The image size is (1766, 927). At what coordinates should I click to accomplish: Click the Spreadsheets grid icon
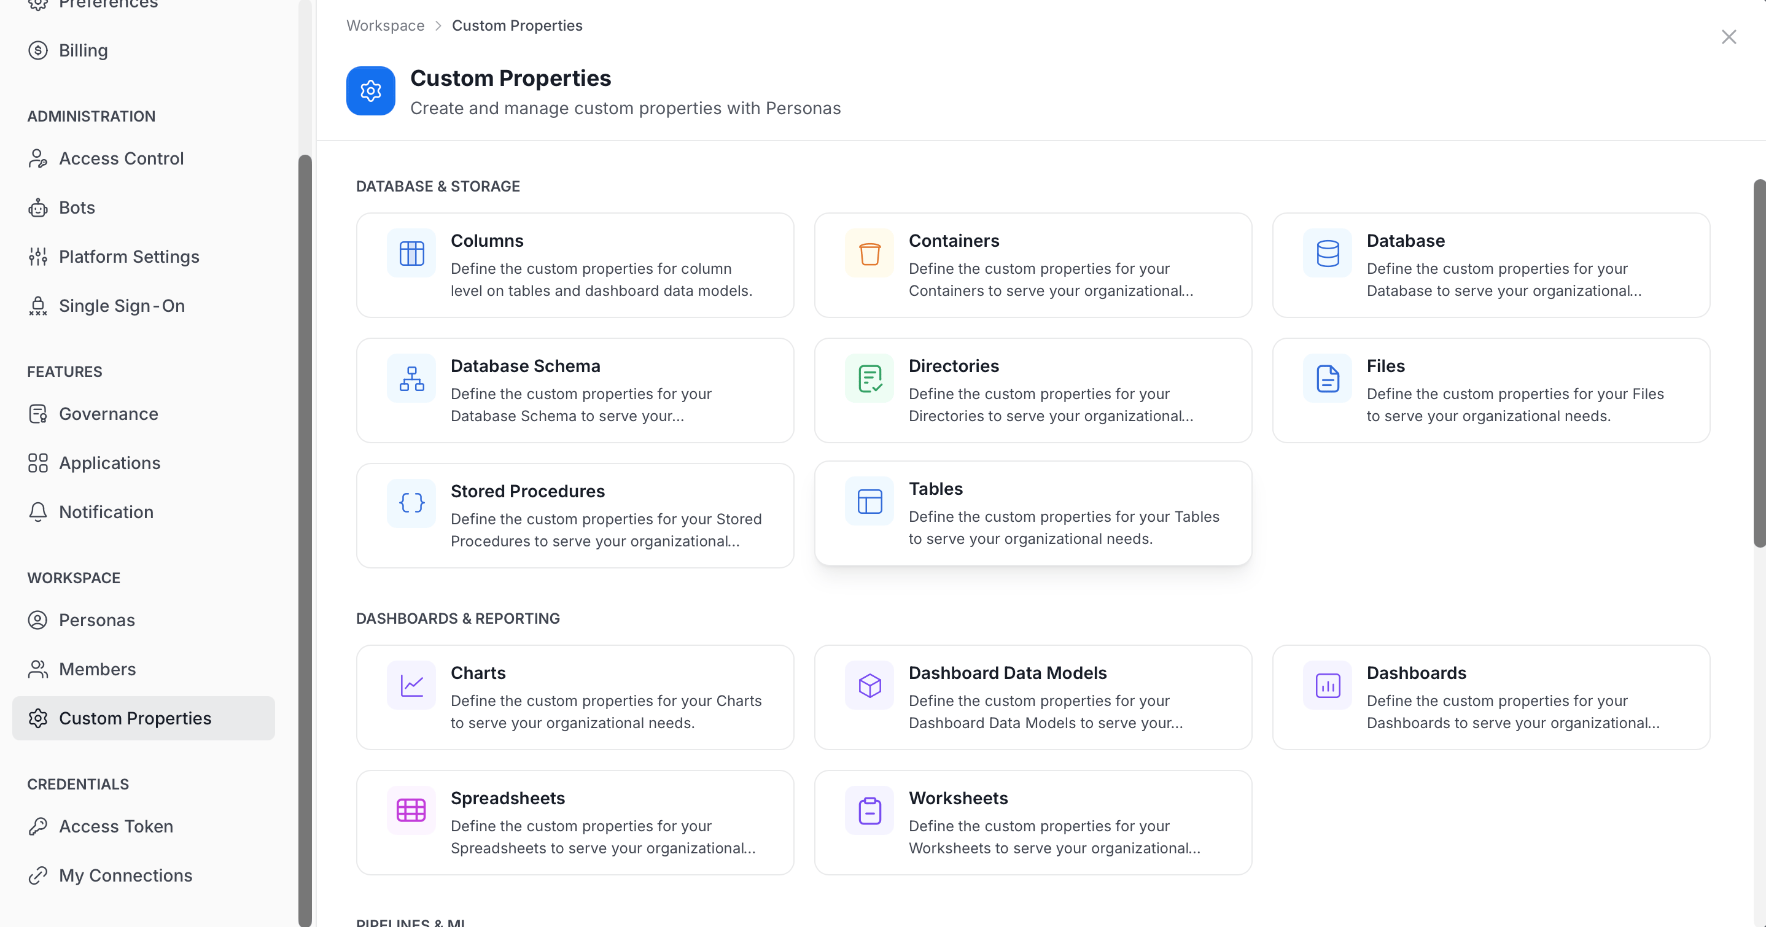tap(411, 810)
